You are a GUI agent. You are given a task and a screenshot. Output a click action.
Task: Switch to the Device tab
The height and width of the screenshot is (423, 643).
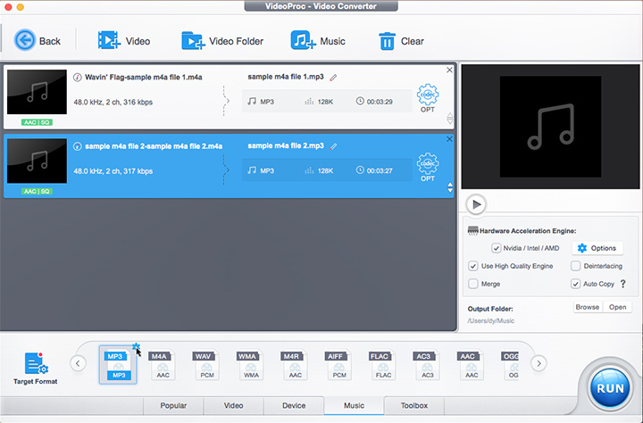[x=294, y=406]
